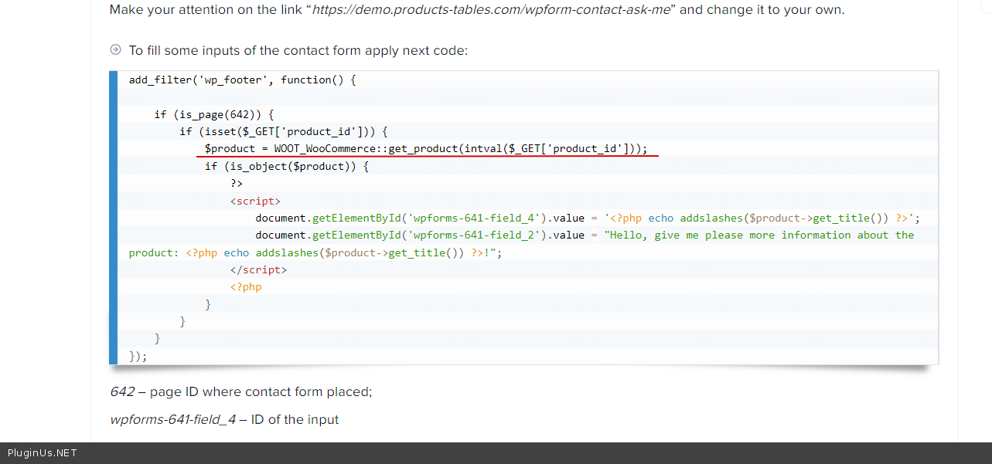
Task: Click the closing </script> tag
Action: 258,269
